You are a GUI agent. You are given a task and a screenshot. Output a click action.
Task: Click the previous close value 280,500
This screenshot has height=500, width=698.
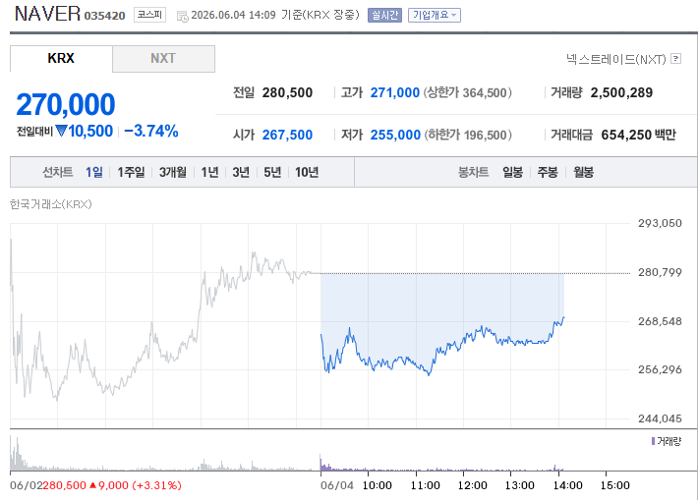pos(287,92)
